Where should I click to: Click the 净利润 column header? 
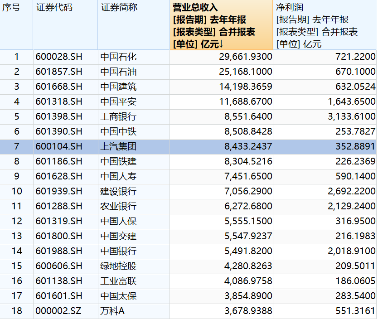325,25
